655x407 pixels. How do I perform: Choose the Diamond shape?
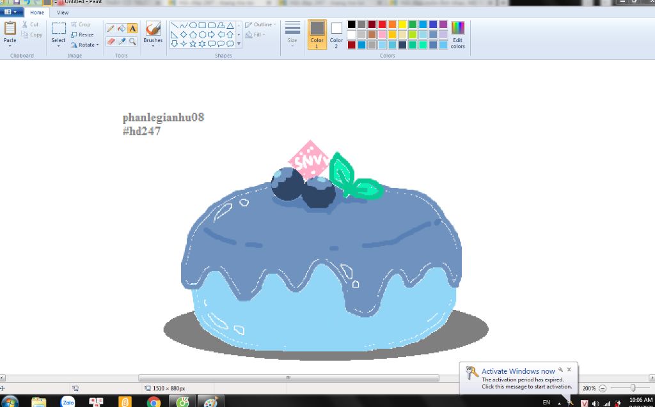(x=184, y=35)
